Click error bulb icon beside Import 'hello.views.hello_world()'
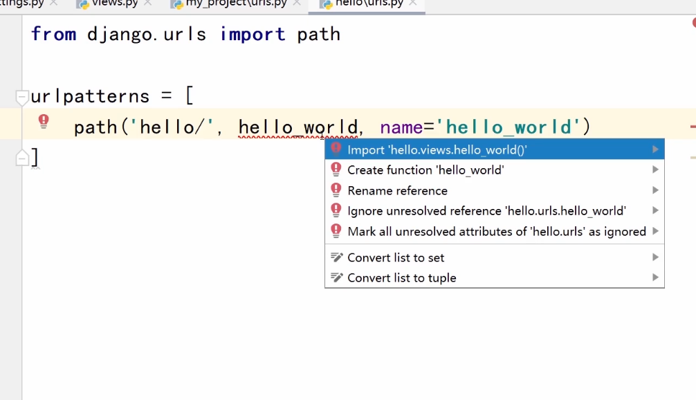Image resolution: width=696 pixels, height=400 pixels. (336, 149)
